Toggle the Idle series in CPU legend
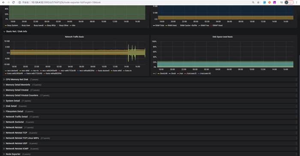Screen dimensions: 300x156 pyautogui.click(x=74, y=25)
